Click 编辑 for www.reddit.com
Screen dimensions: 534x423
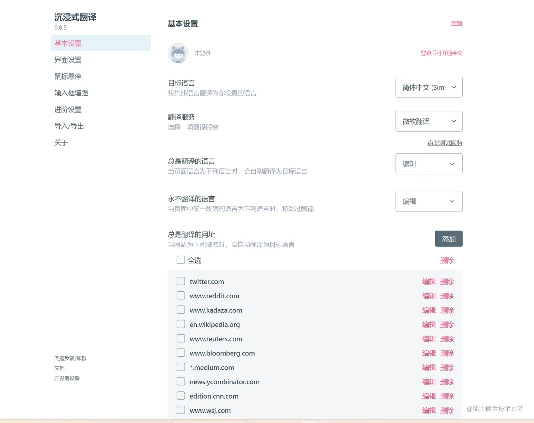[429, 296]
